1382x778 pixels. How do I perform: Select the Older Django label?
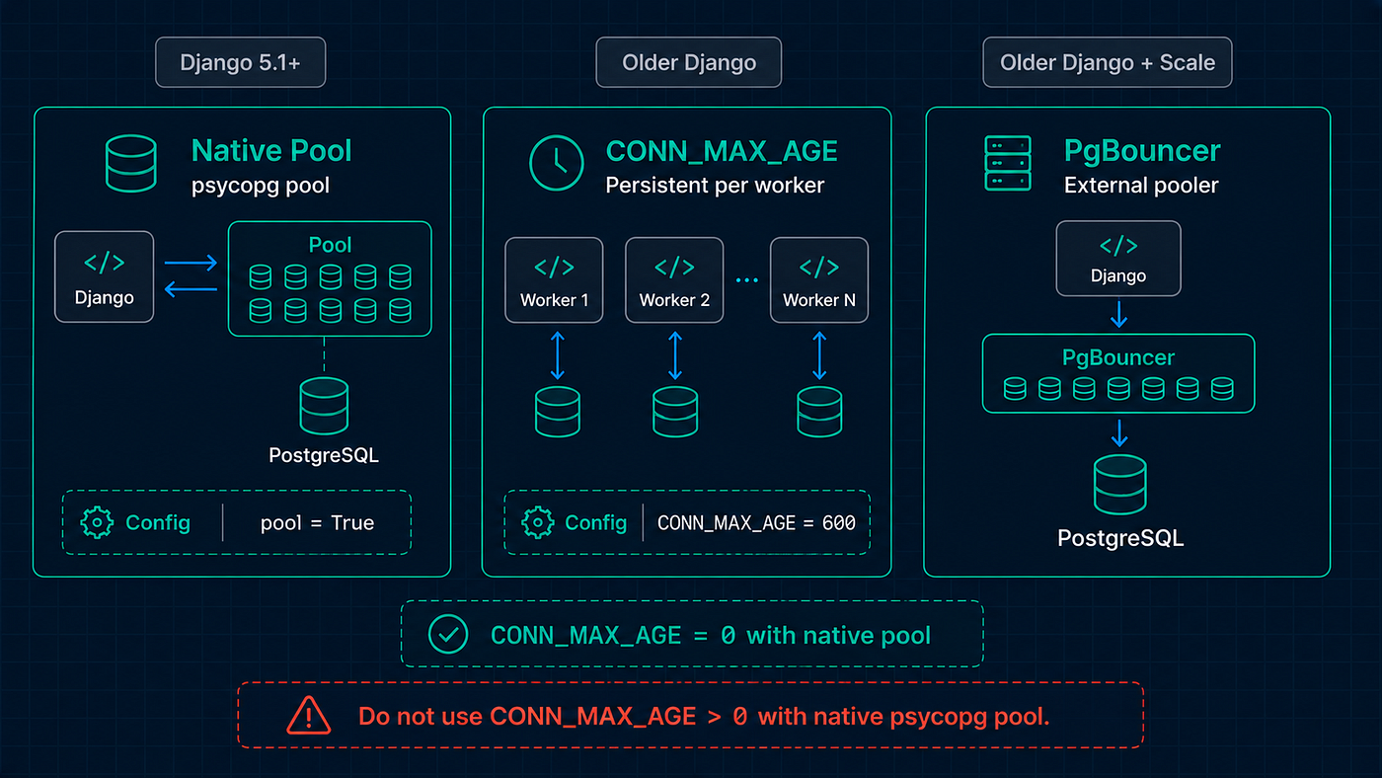pos(689,63)
